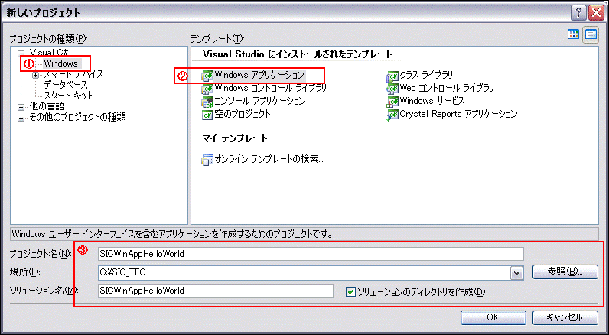Click the Crystal Reports アプリケーション template icon

pos(392,115)
